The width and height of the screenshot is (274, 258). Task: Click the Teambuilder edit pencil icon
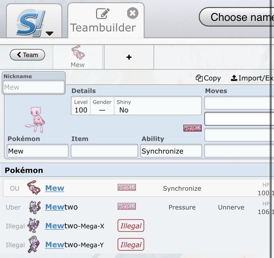click(103, 13)
